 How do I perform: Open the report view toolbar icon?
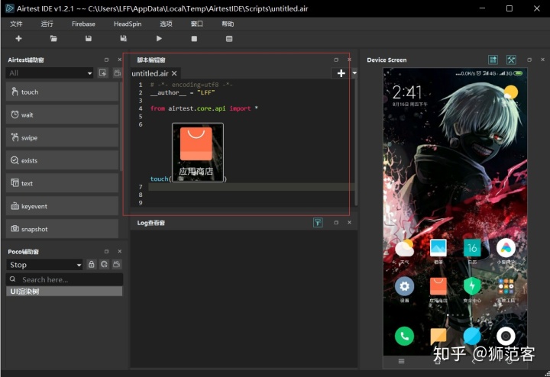pyautogui.click(x=229, y=39)
